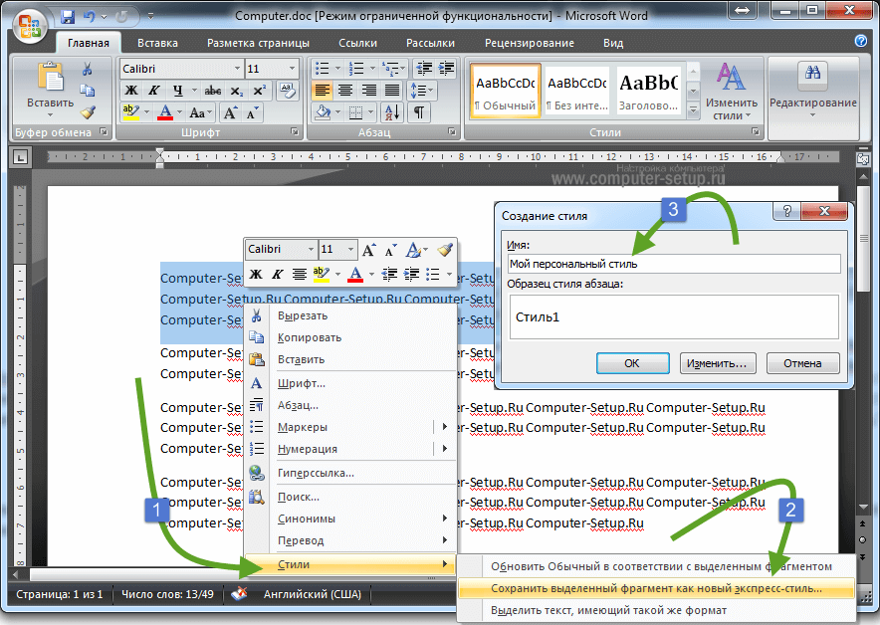
Task: Expand the Editing group dropdown
Action: [x=812, y=90]
